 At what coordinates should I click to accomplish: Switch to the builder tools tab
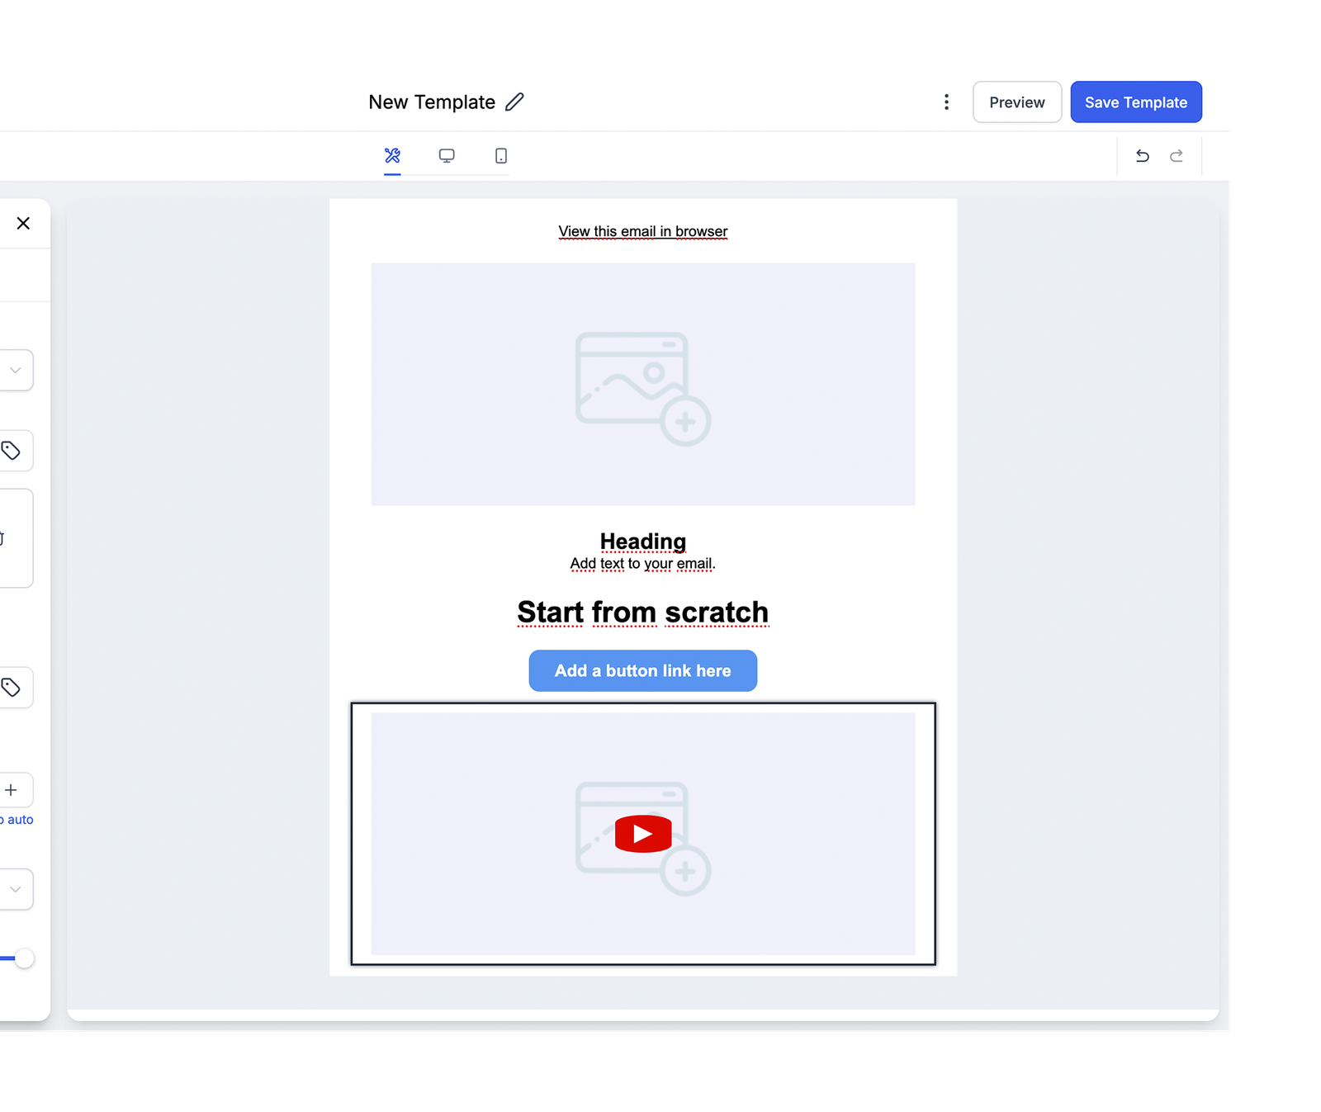pos(392,156)
